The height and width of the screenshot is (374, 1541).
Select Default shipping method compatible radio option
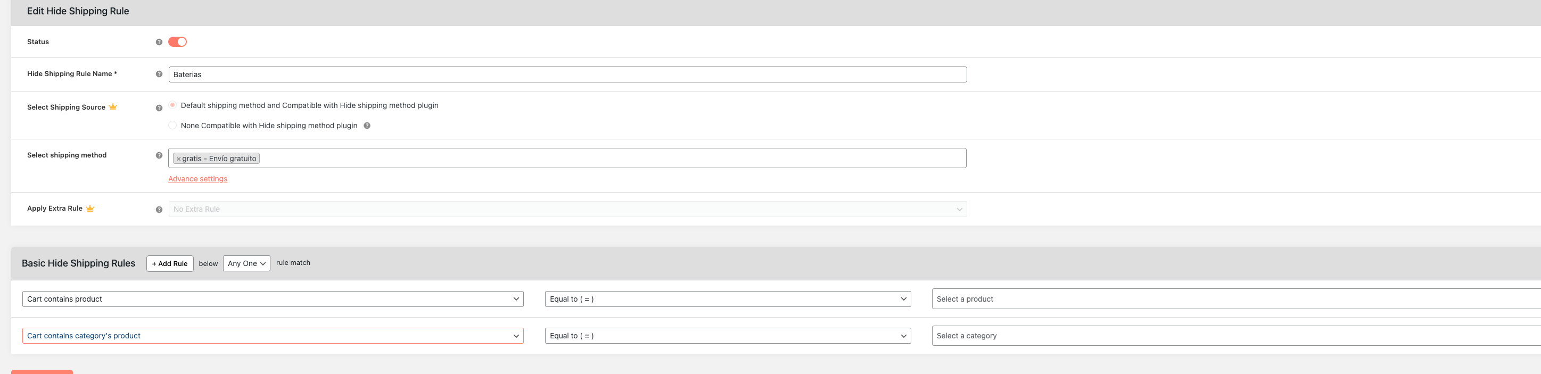tap(172, 105)
